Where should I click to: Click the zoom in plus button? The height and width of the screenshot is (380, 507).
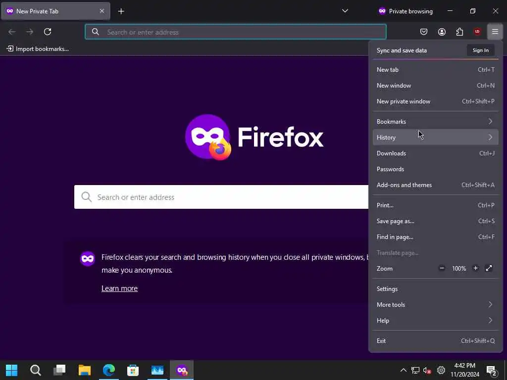click(x=475, y=268)
